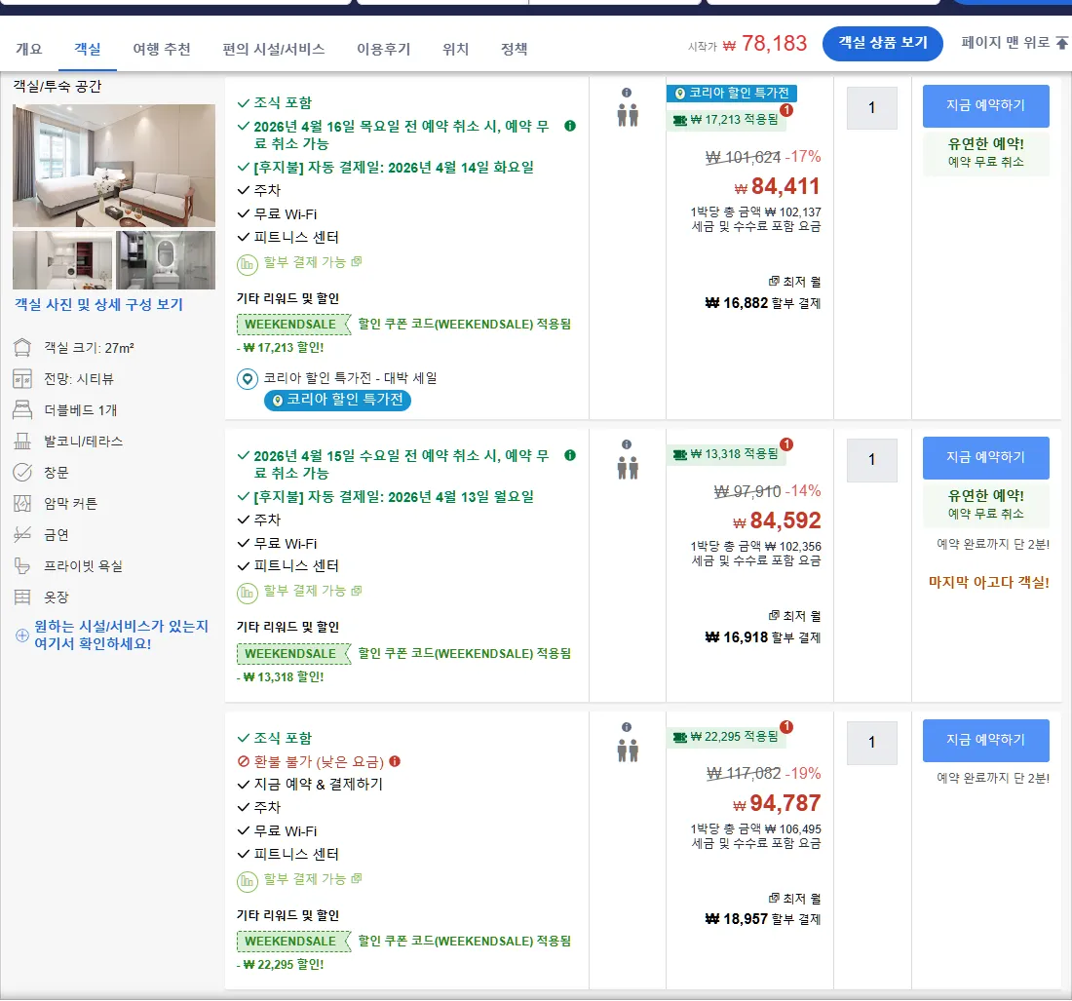Viewport: 1072px width, 1001px height.
Task: Open 할부 결제 가능 link in ₩94,787 offer
Action: 313,879
